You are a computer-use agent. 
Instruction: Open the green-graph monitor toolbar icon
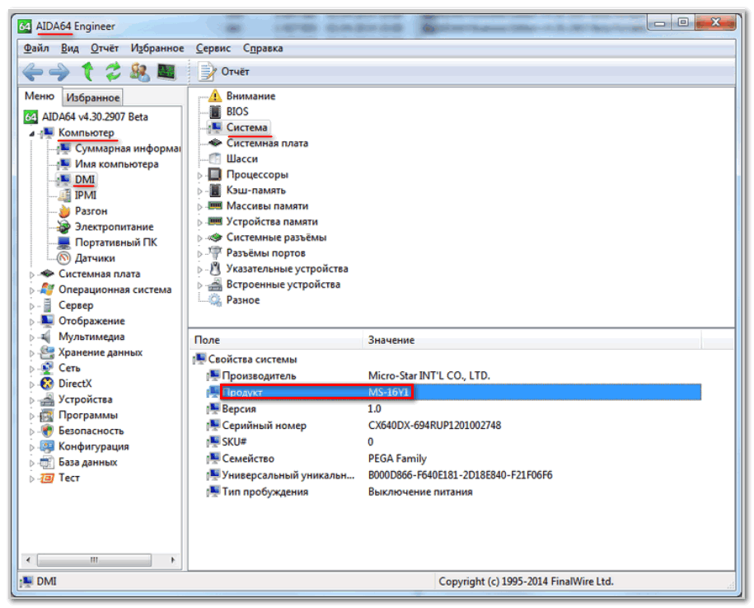166,72
